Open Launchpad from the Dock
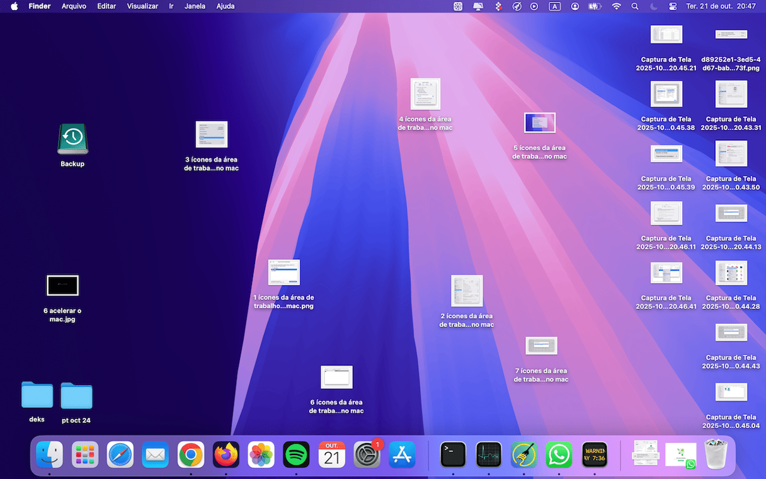 tap(84, 454)
